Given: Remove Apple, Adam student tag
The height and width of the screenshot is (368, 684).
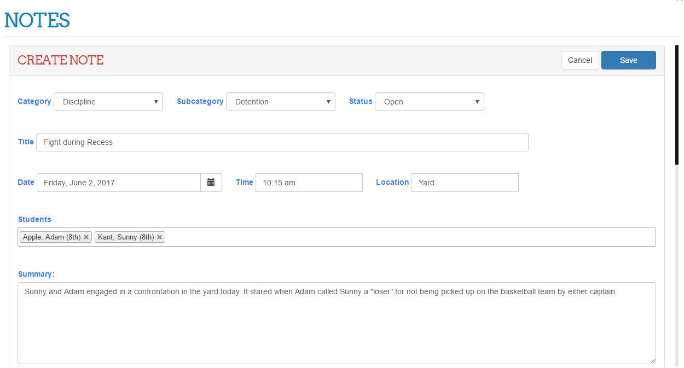Looking at the screenshot, I should pyautogui.click(x=86, y=237).
